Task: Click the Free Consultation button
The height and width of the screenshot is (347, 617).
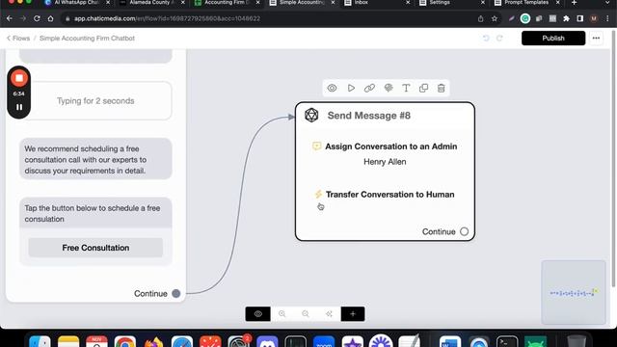Action: 95,248
